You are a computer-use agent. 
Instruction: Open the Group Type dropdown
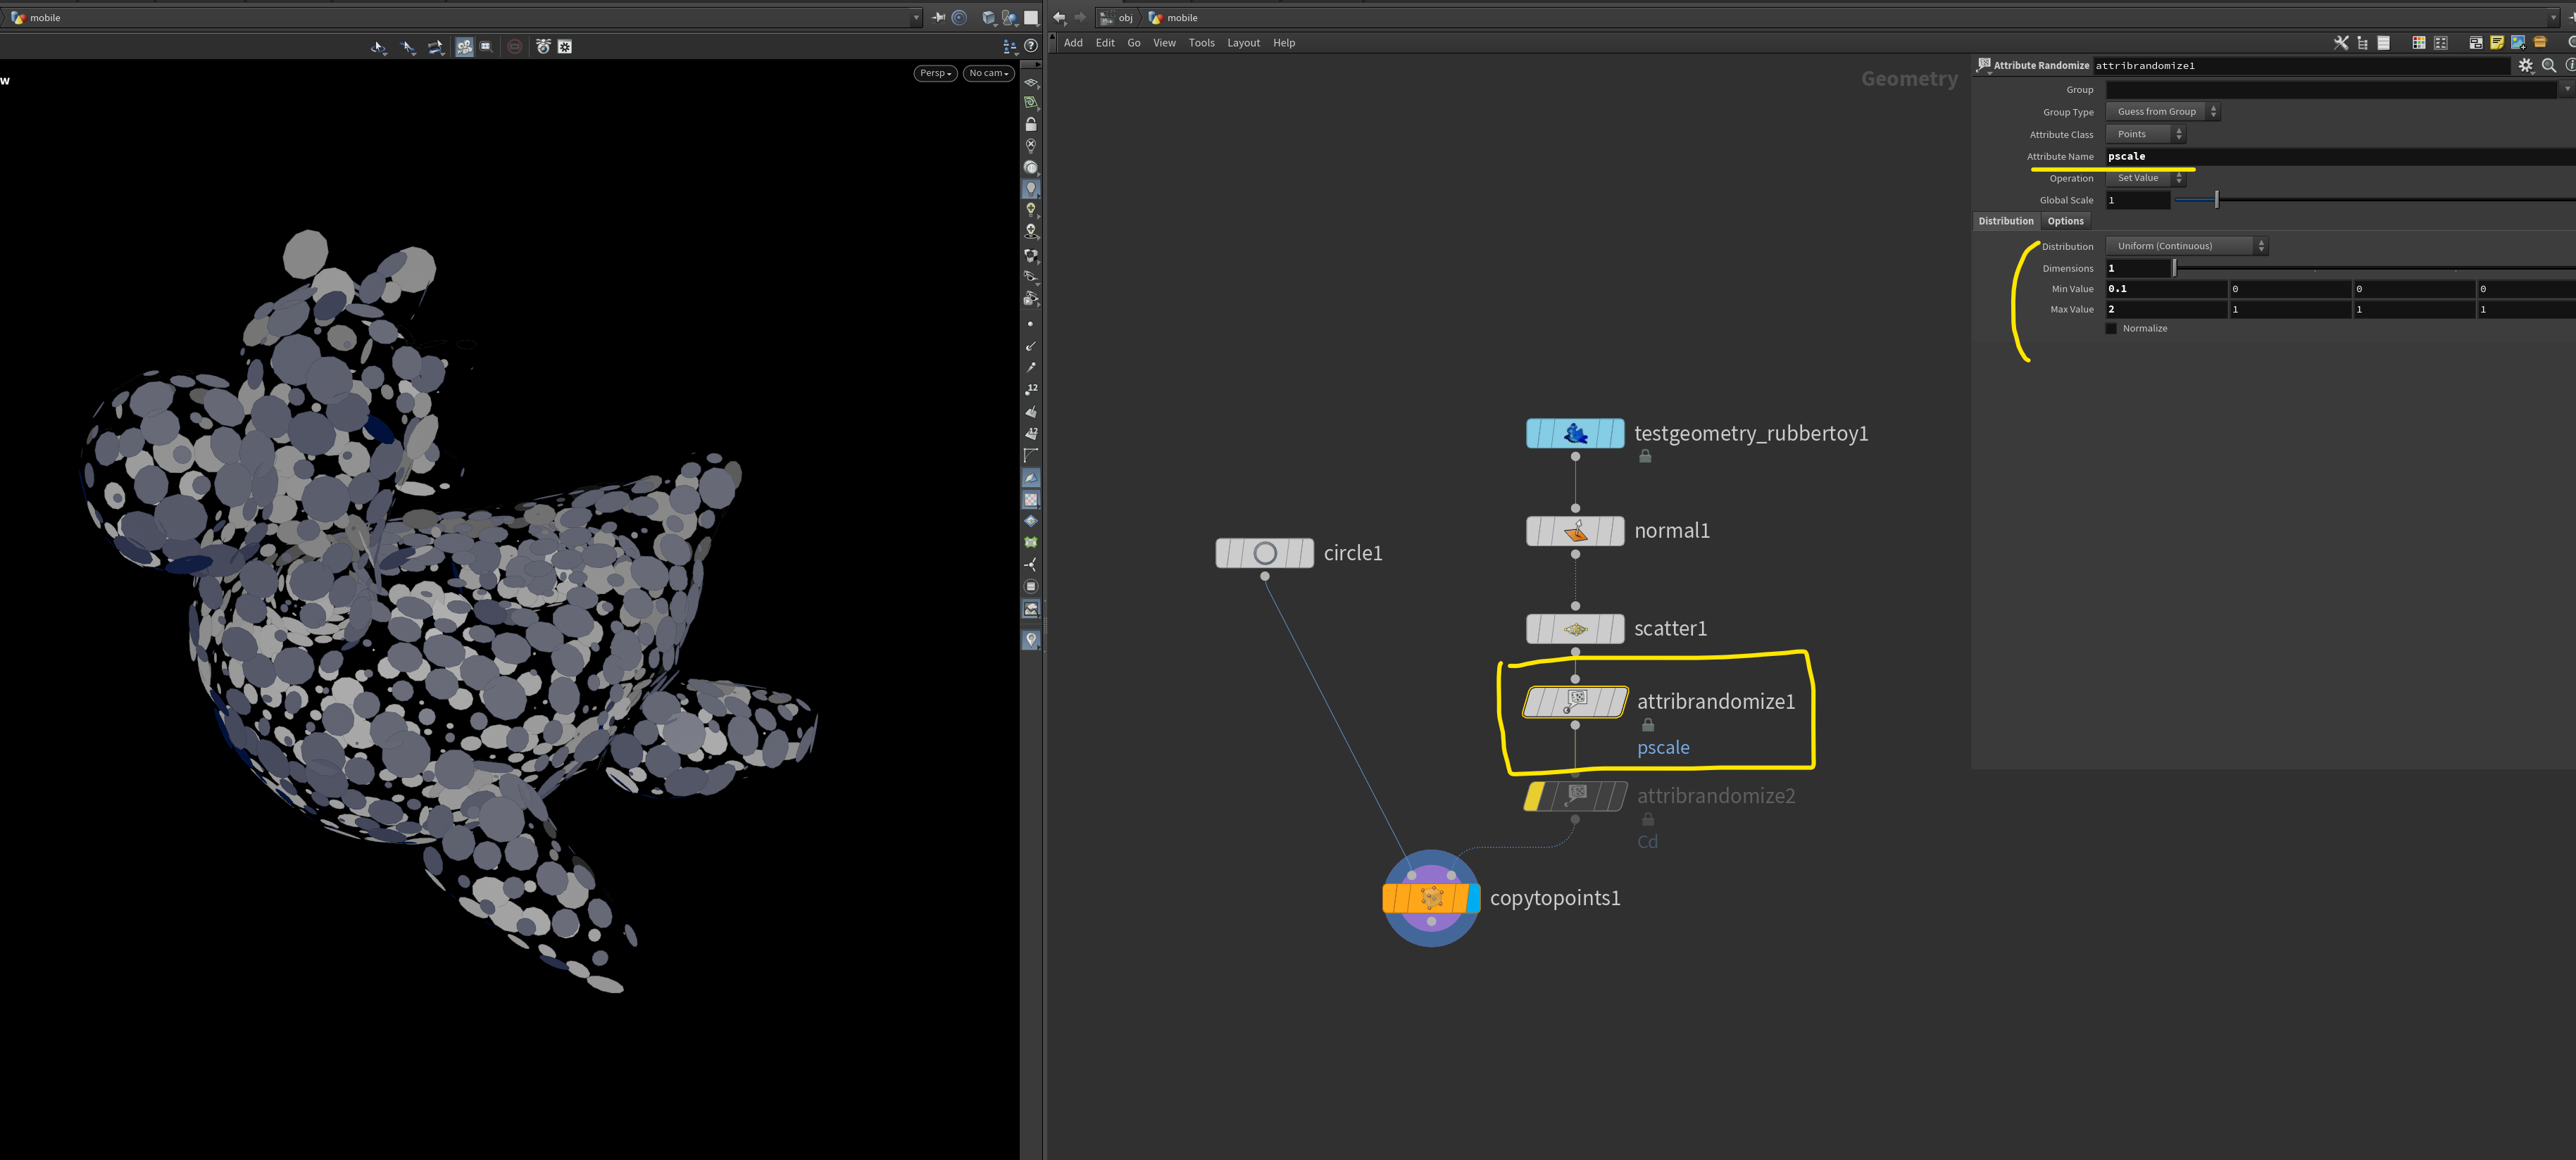pyautogui.click(x=2162, y=112)
